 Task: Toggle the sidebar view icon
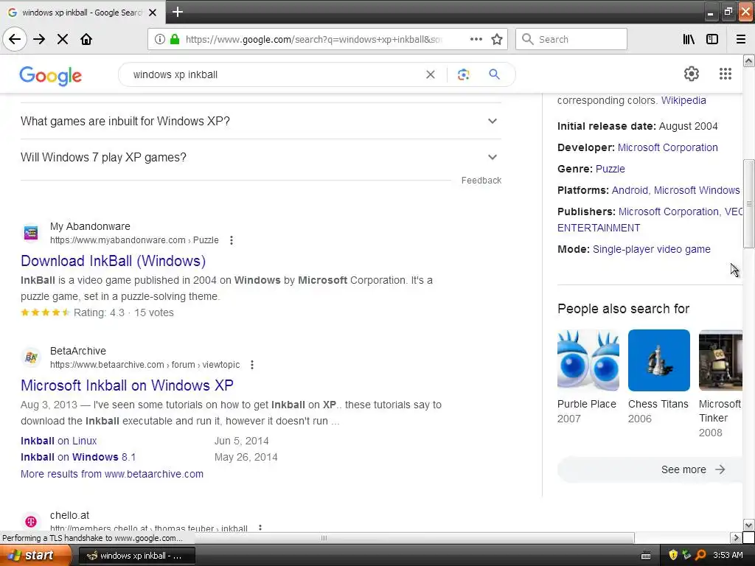[712, 40]
